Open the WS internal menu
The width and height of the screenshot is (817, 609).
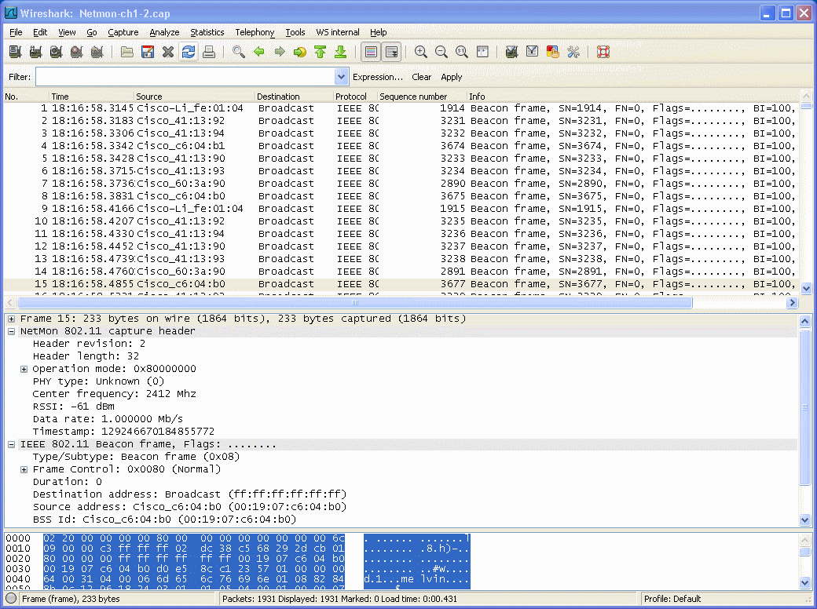point(338,32)
